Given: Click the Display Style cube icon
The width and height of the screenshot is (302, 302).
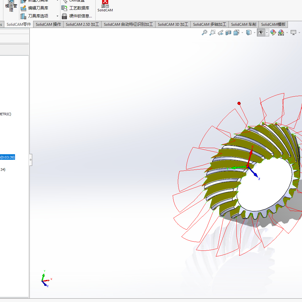Looking at the screenshot, I should pyautogui.click(x=249, y=32).
